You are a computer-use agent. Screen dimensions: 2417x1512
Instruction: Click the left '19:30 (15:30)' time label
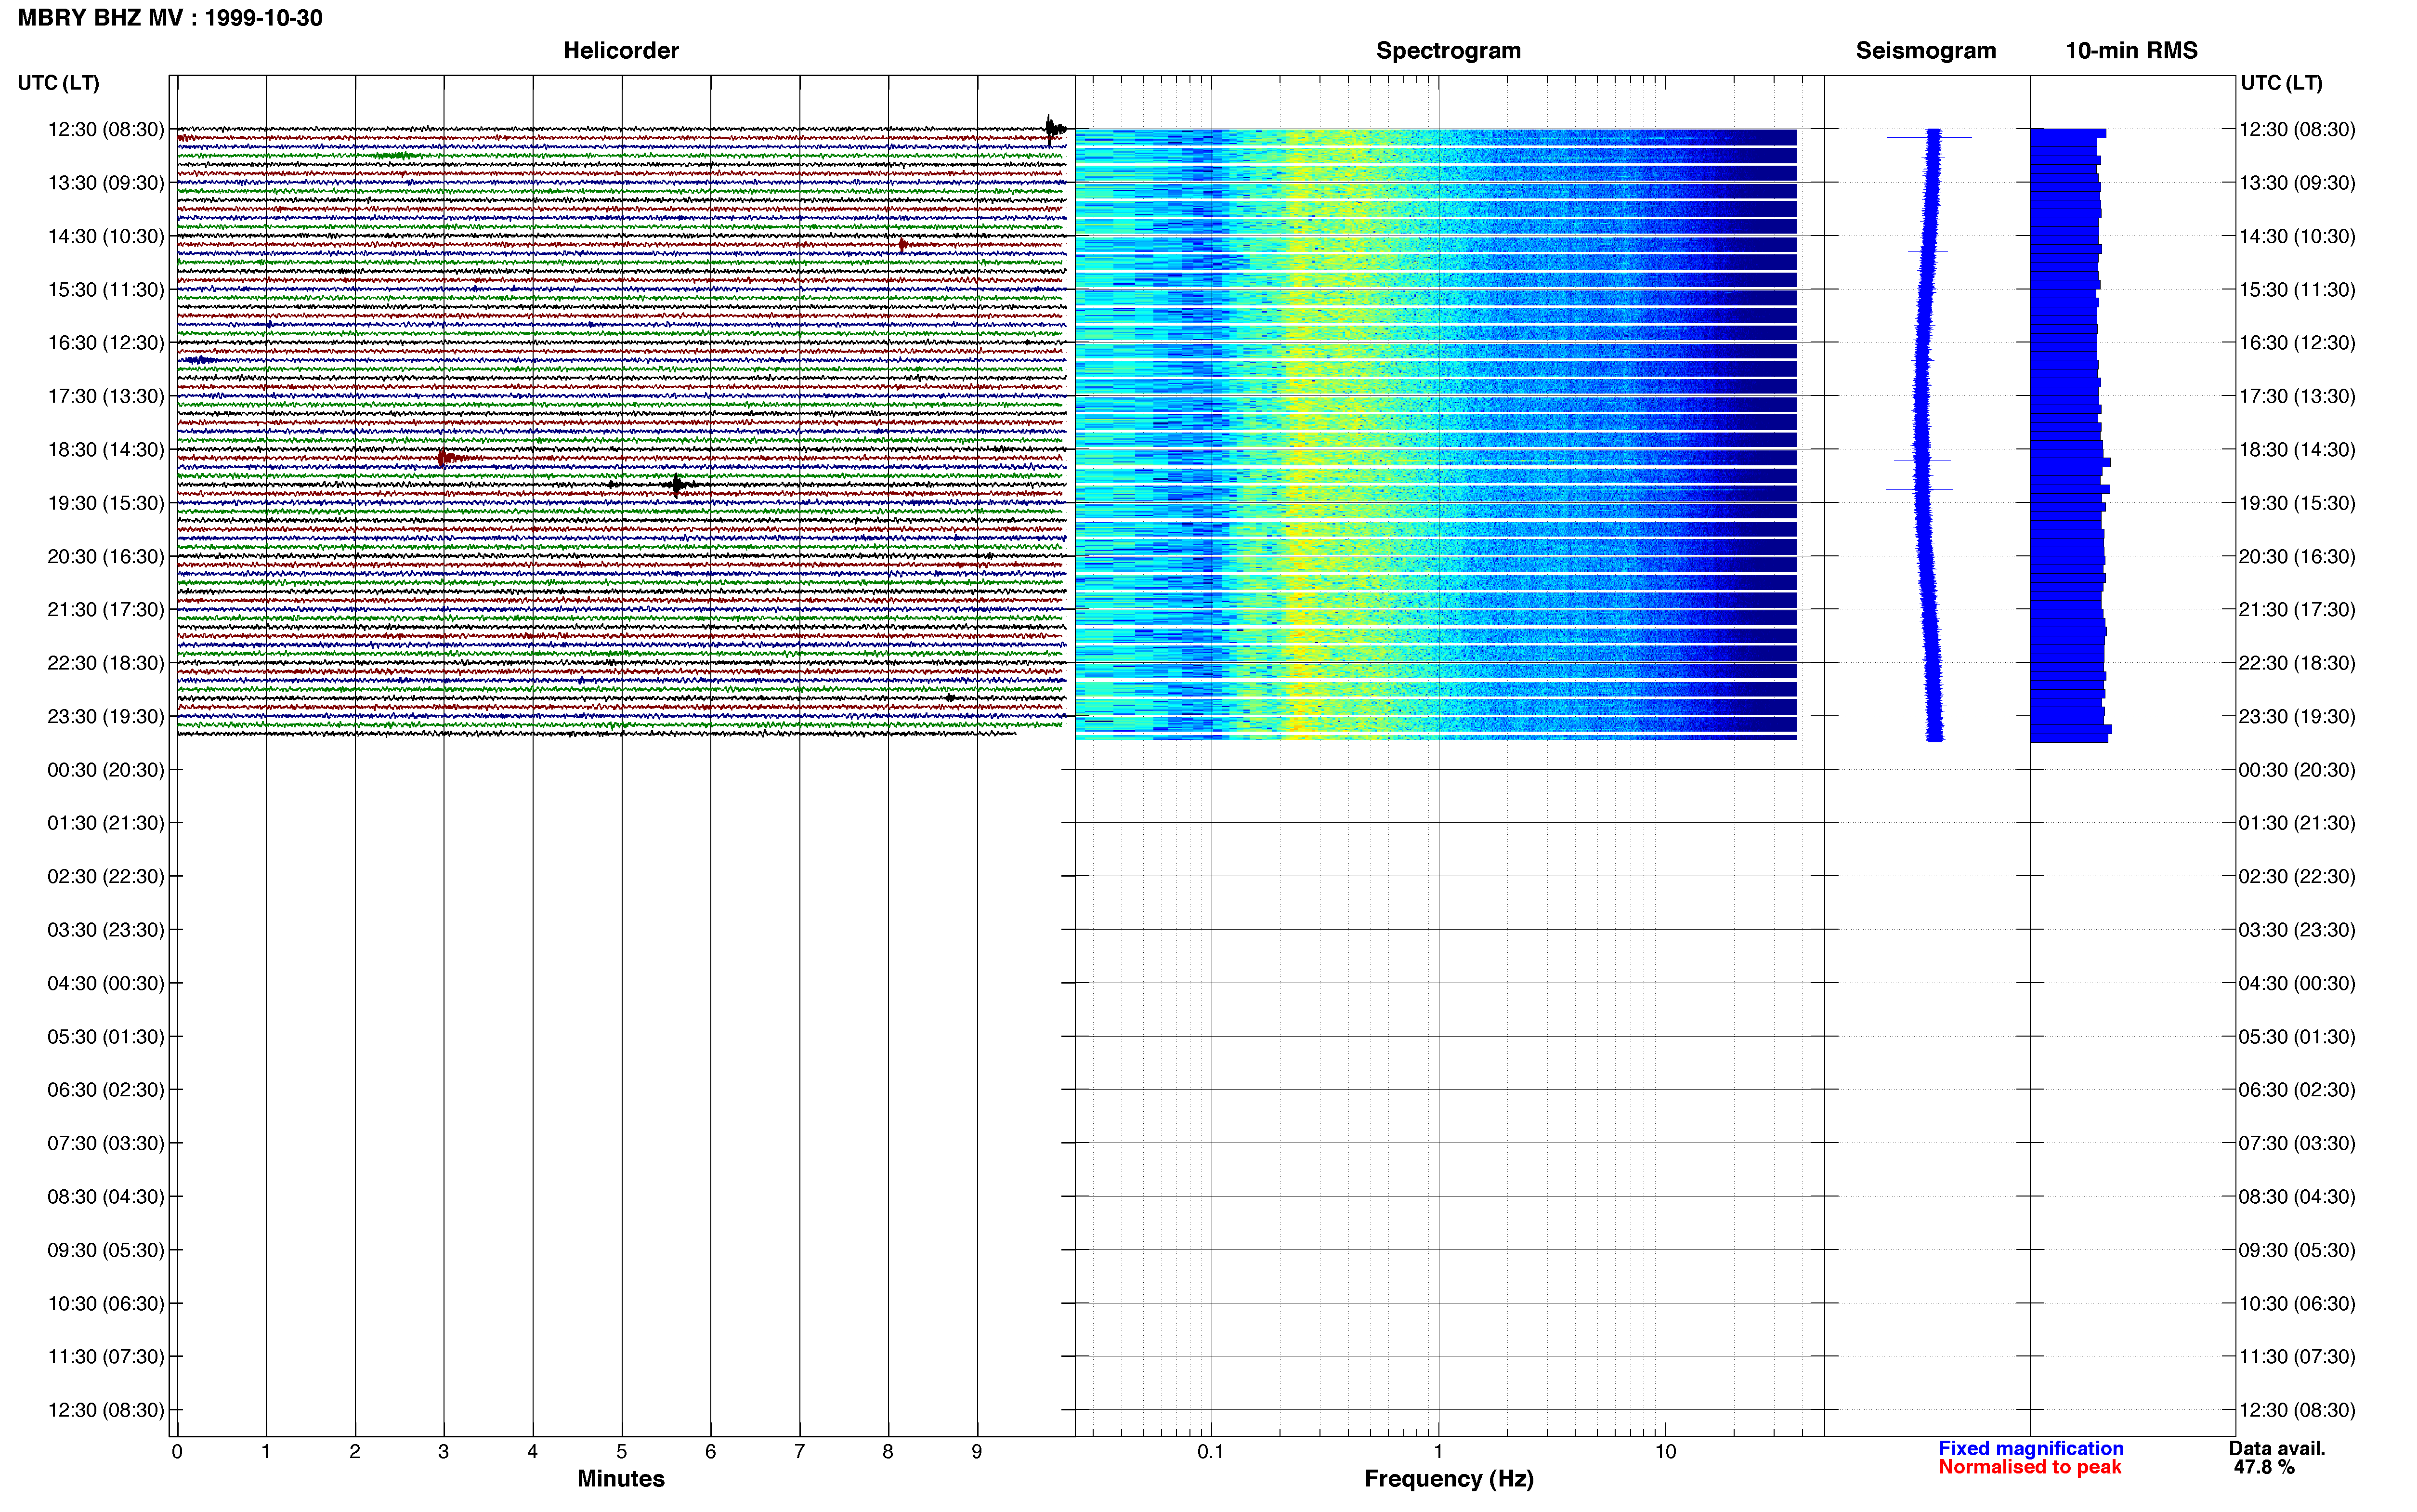coord(106,502)
